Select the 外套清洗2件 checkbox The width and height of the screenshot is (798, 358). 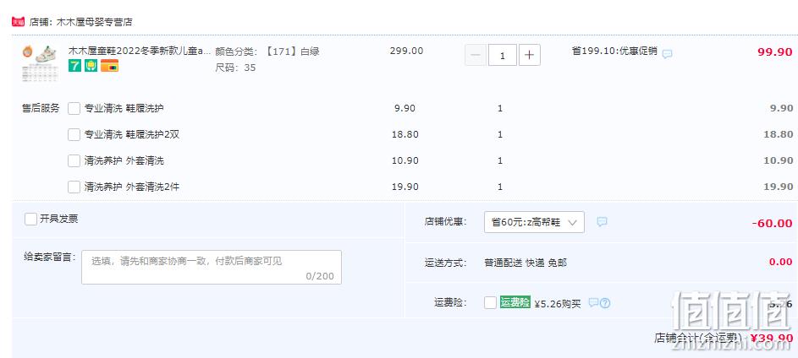pos(74,187)
